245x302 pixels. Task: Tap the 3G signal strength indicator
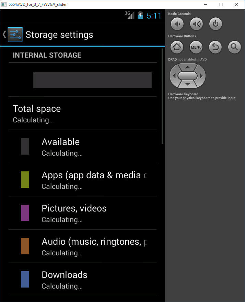coord(130,15)
